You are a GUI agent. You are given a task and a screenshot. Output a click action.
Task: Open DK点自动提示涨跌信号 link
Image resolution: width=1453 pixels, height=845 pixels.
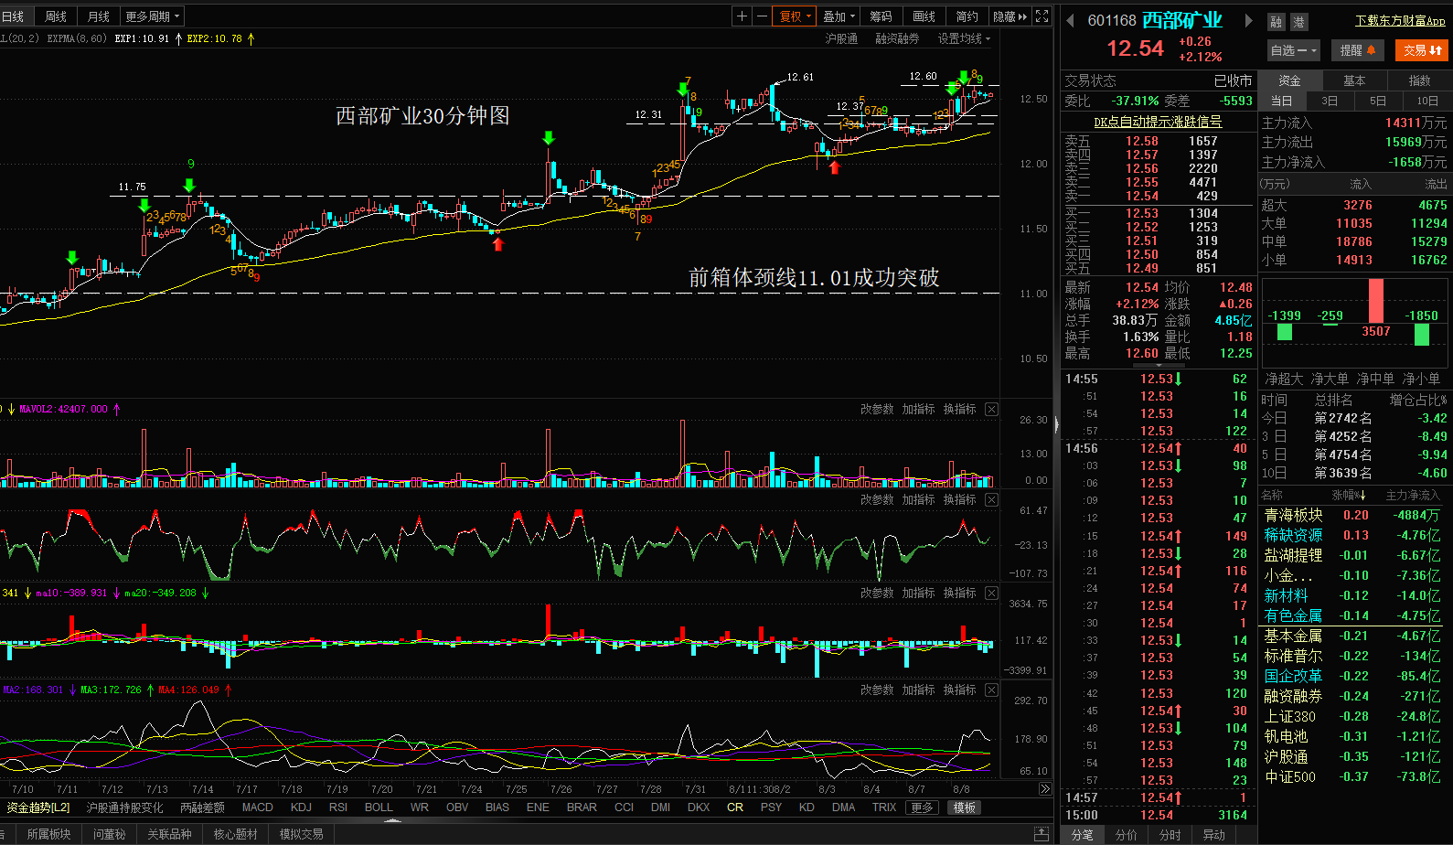coord(1158,122)
